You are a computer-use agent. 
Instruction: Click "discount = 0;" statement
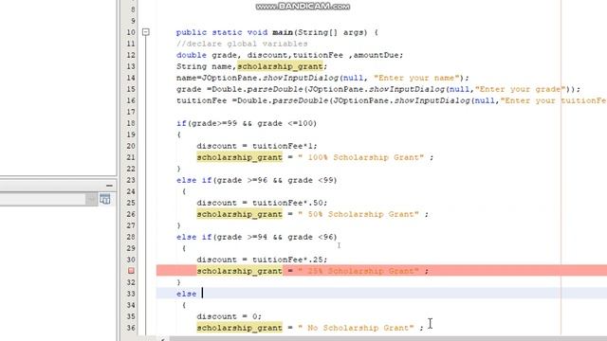coord(229,316)
